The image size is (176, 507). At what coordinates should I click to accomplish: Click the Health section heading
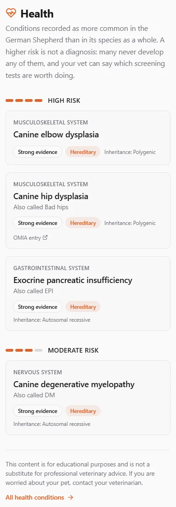pyautogui.click(x=37, y=14)
